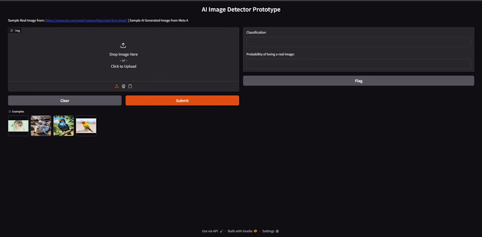This screenshot has width=482, height=237.
Task: Click the upload arrow icon above Drop Image Here
Action: [123, 46]
